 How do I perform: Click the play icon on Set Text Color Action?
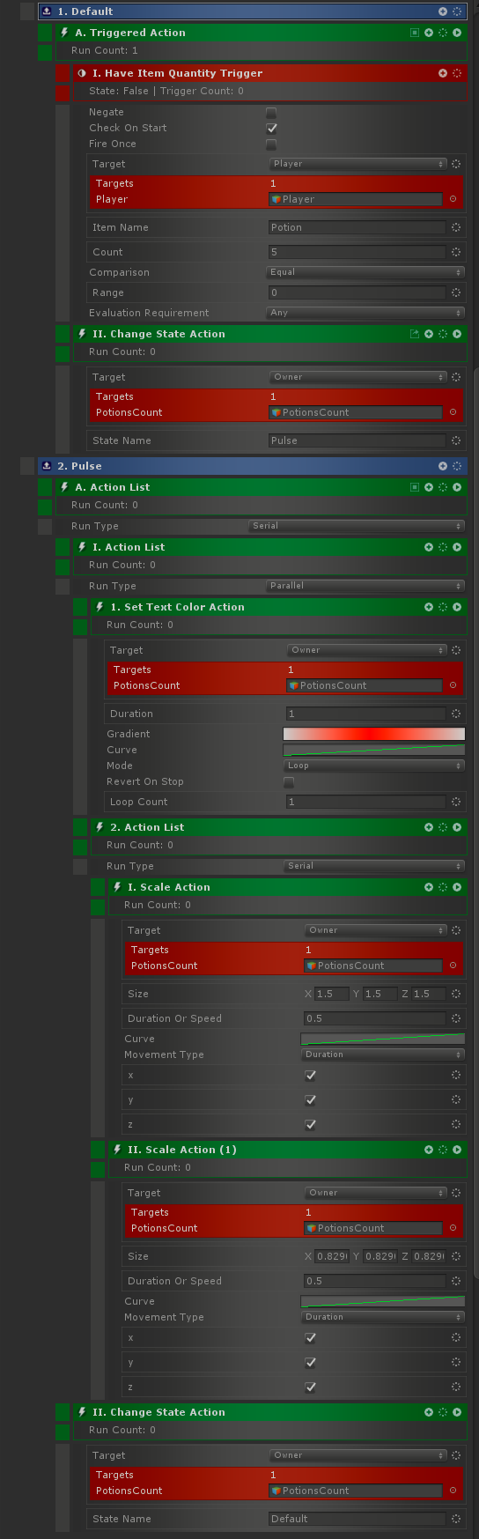(x=457, y=607)
